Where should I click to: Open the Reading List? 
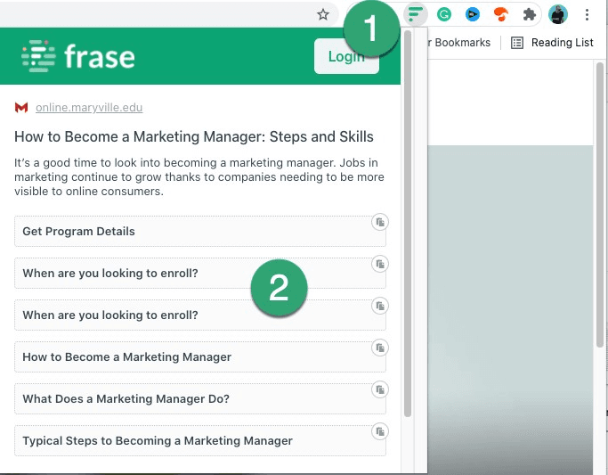point(552,43)
